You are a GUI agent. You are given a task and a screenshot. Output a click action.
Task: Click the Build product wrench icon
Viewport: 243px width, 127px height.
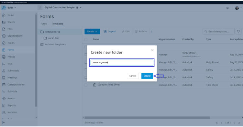coord(4,8)
